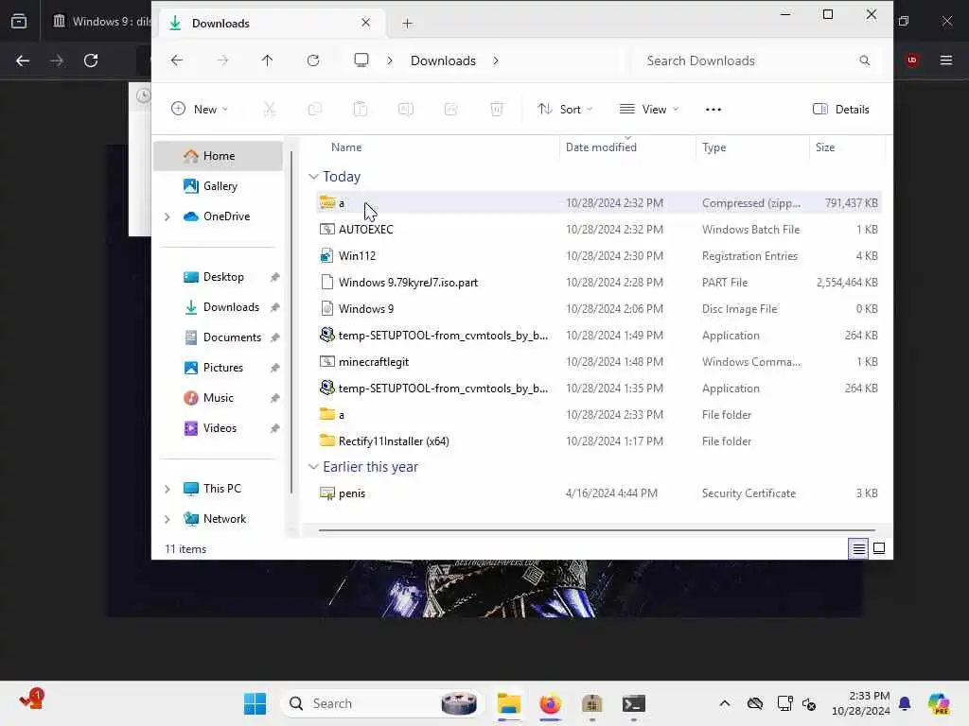969x726 pixels.
Task: Open Videos quick access folder
Action: (x=219, y=428)
